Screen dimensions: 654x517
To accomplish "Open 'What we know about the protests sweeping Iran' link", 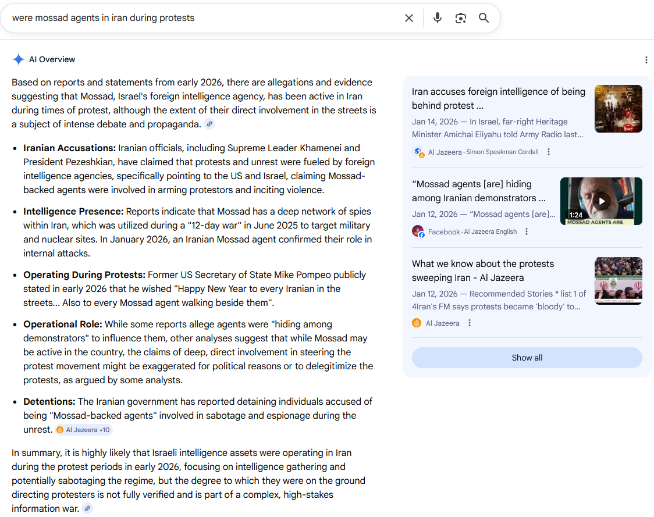I will tap(482, 270).
